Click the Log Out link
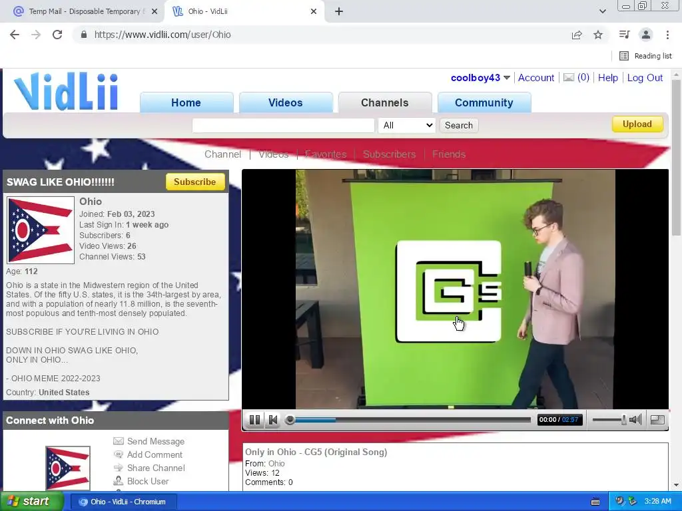The image size is (682, 511). (x=645, y=77)
